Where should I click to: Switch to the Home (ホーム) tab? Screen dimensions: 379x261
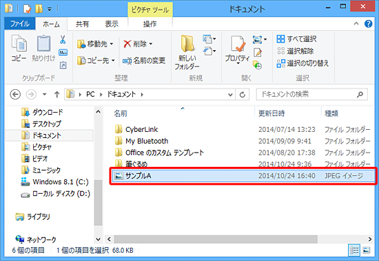coord(51,24)
